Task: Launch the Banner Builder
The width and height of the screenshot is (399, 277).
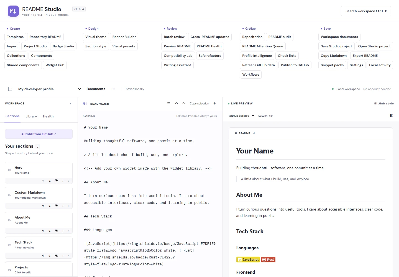Action: (124, 37)
